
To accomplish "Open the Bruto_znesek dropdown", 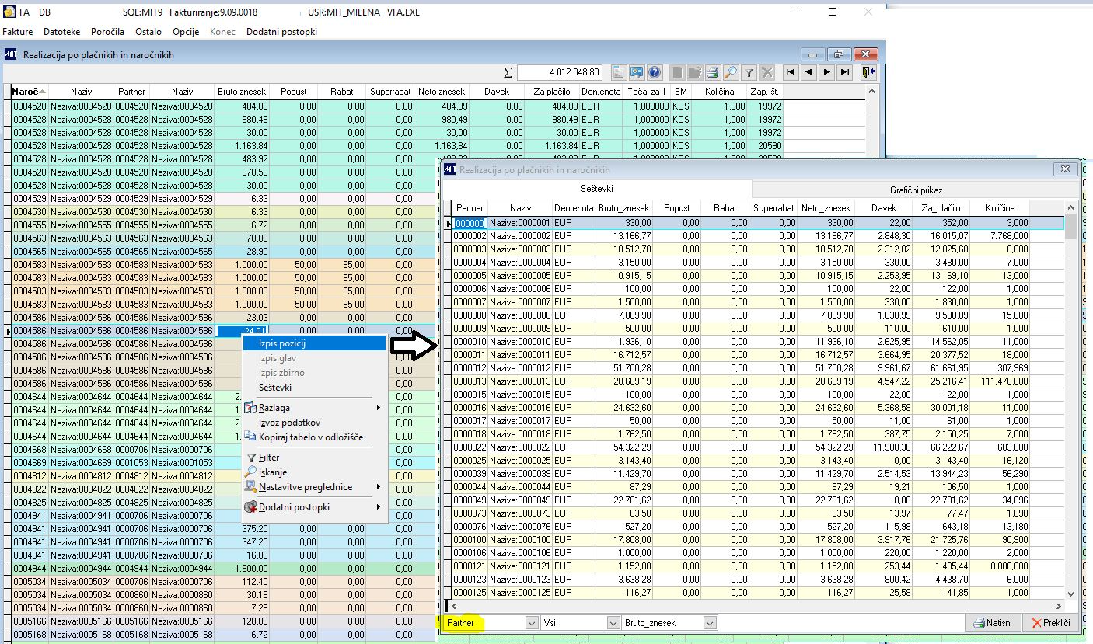I will click(710, 623).
